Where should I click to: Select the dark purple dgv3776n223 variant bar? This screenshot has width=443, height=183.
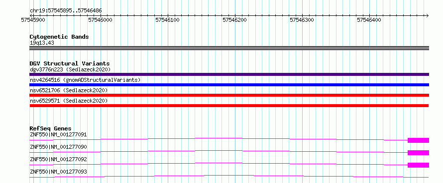[229, 74]
